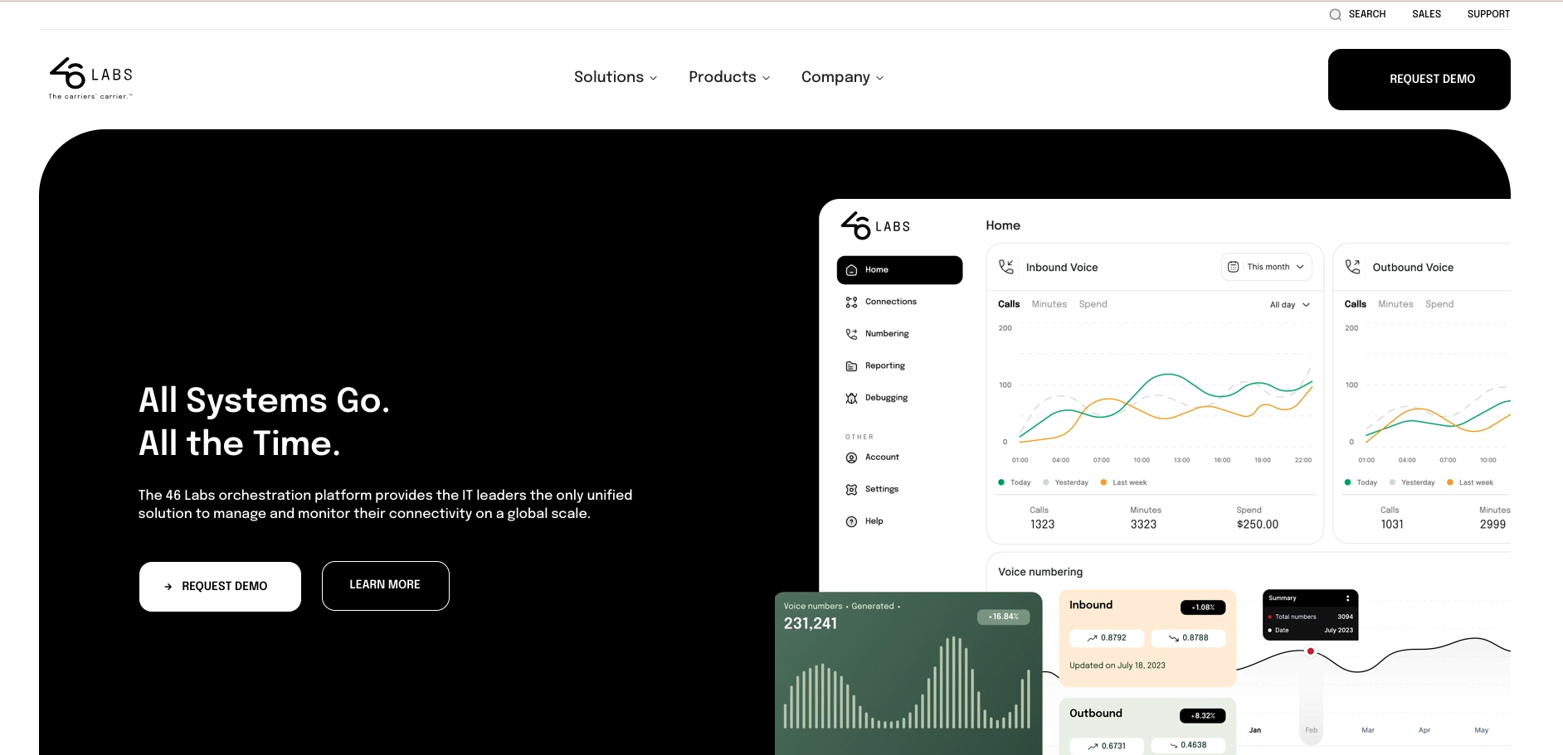Click the Settings gear icon in sidebar
This screenshot has height=755, width=1563.
click(851, 490)
